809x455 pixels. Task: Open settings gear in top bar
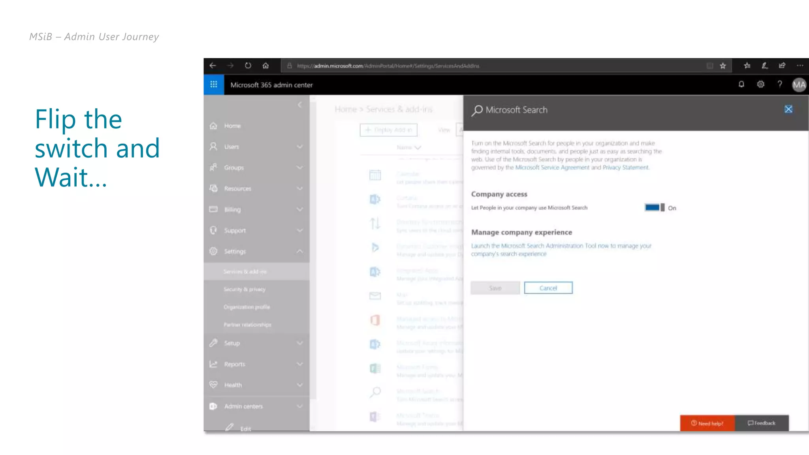click(x=760, y=84)
